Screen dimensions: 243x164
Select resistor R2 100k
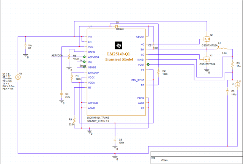[x=158, y=72]
